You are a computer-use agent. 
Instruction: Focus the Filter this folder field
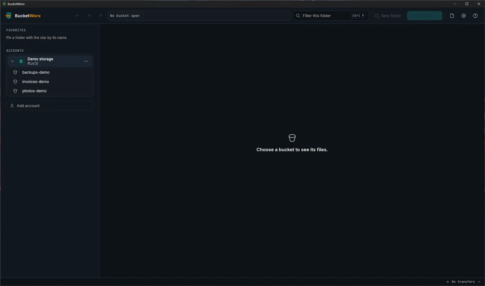click(x=330, y=16)
